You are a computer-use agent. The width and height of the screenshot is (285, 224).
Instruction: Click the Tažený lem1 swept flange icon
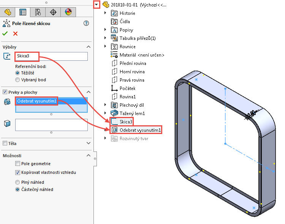(114, 114)
